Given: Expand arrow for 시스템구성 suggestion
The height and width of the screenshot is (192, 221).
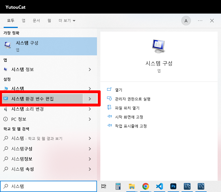Looking at the screenshot, I should coord(90,149).
